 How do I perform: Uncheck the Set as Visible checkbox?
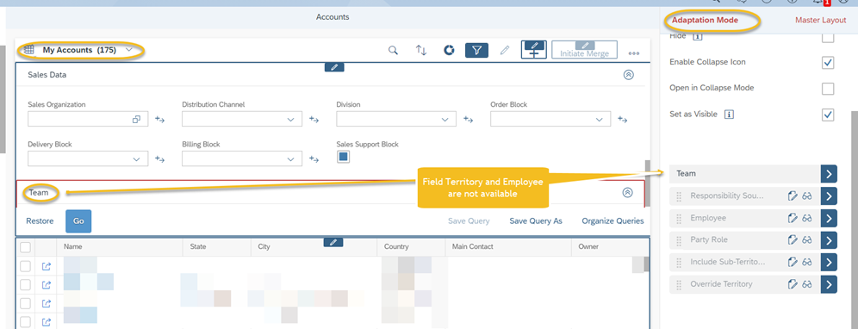[x=828, y=115]
